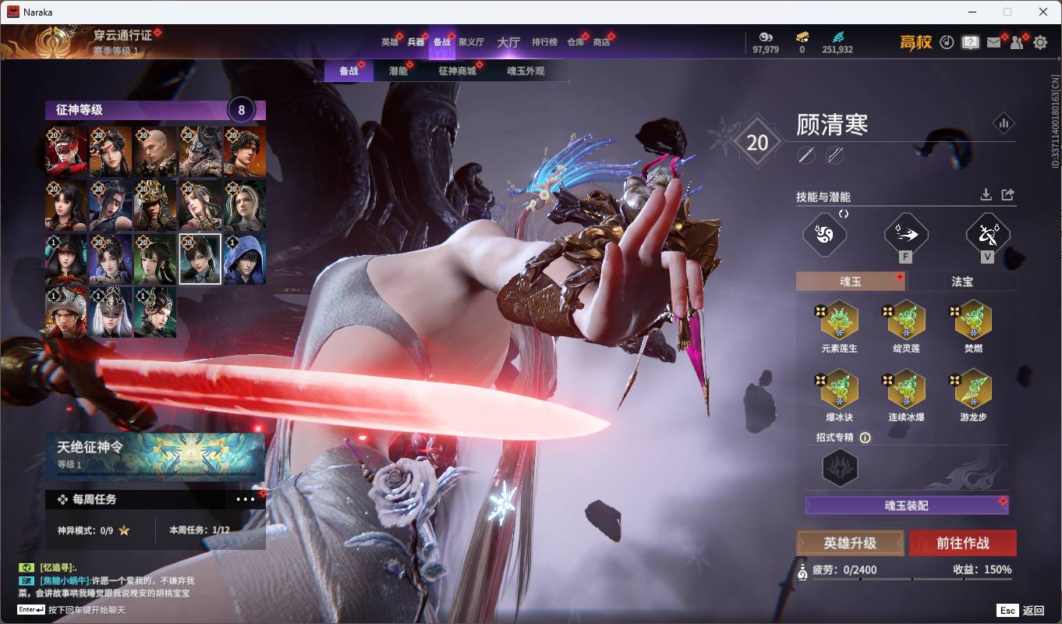Click the 高校 campus logo
Image resolution: width=1062 pixels, height=624 pixels.
[x=916, y=42]
